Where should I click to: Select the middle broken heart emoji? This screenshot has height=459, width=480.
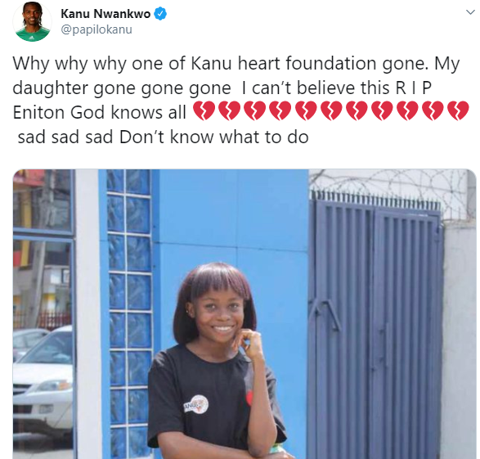[x=331, y=110]
